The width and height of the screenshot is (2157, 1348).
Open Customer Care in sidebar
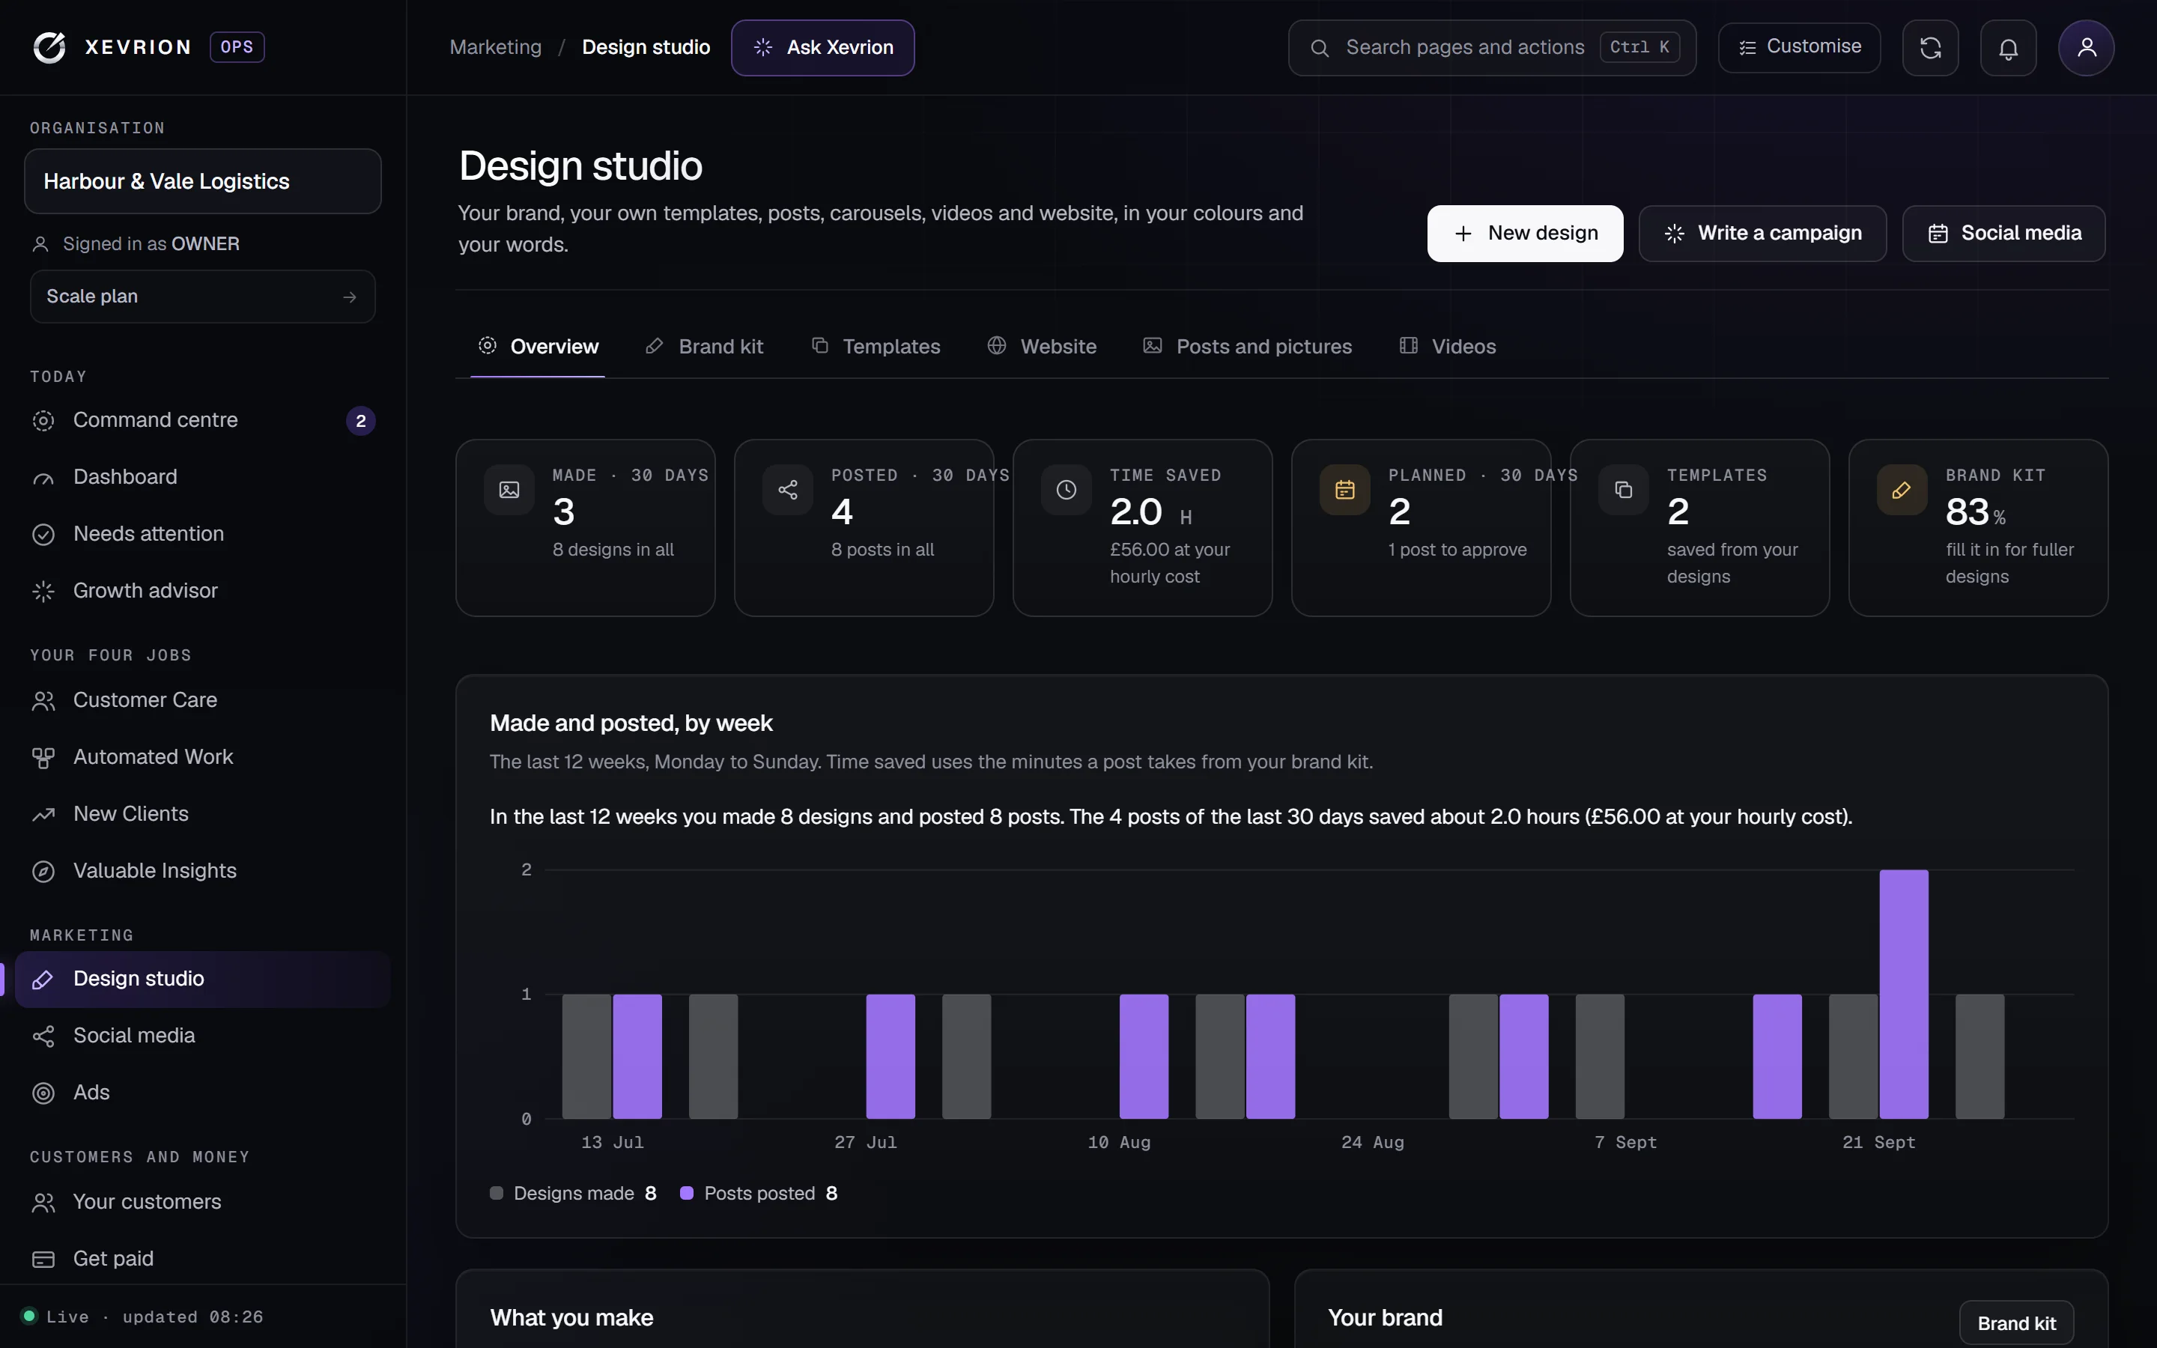[202, 701]
